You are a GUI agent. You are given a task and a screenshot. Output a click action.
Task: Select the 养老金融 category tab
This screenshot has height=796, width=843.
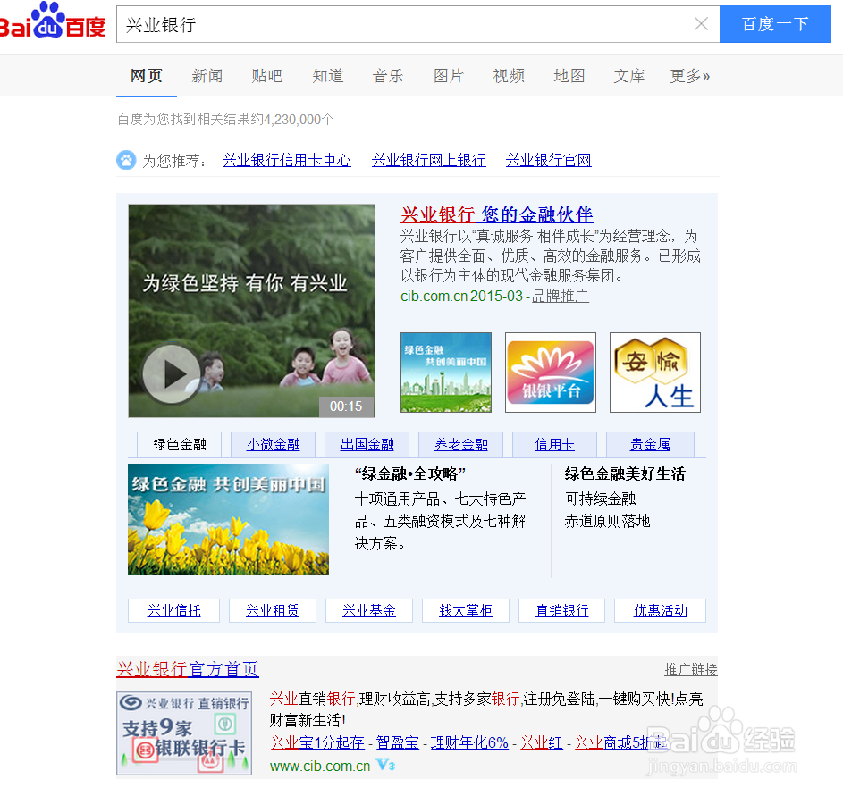tap(460, 444)
